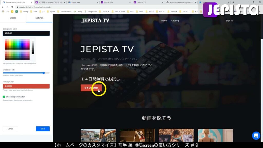Go back using the browser back arrow
Image resolution: width=263 pixels, height=148 pixels.
tap(3, 7)
